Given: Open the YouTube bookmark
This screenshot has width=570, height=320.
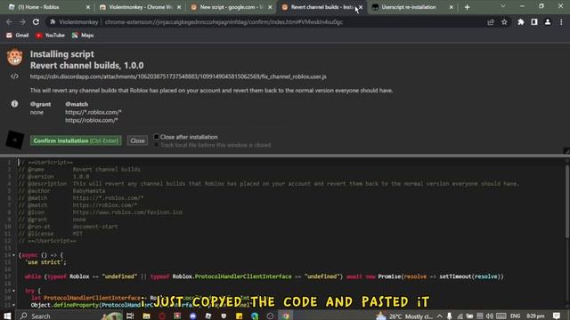Looking at the screenshot, I should [50, 36].
